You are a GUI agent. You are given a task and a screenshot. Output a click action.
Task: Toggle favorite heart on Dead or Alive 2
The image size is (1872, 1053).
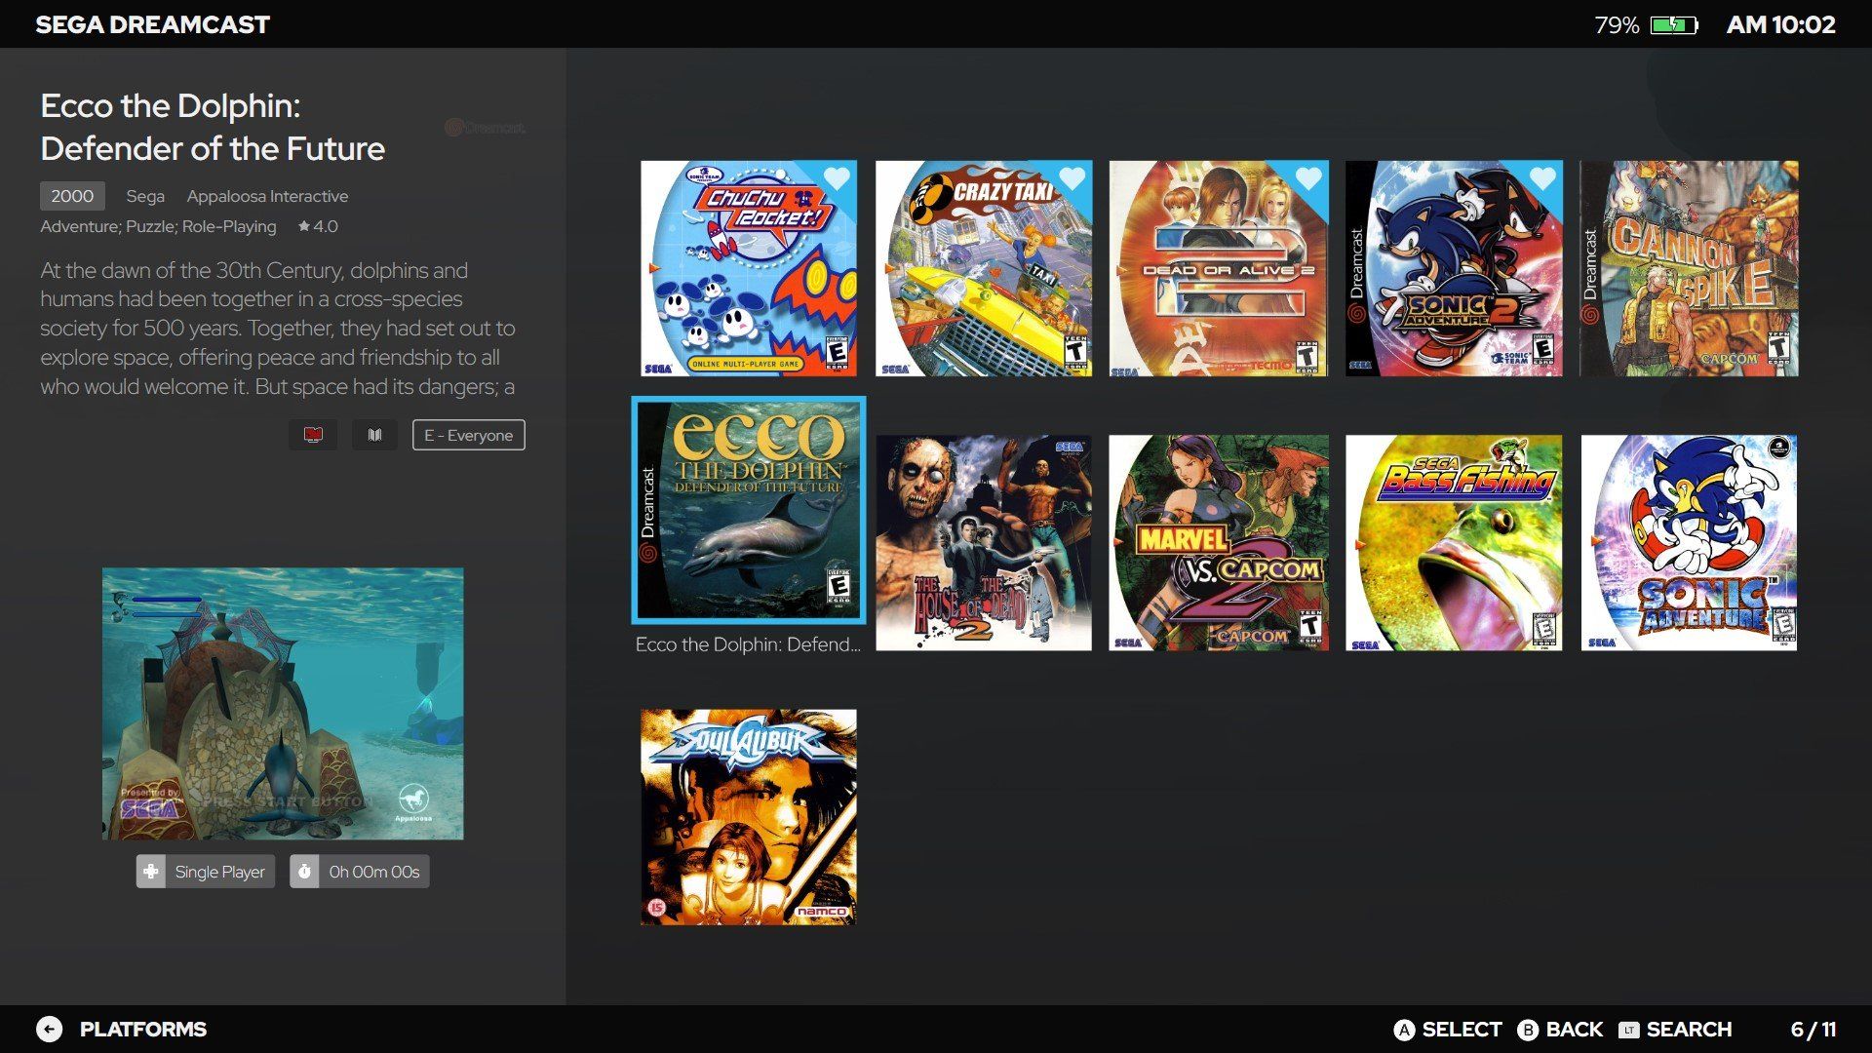pyautogui.click(x=1308, y=179)
